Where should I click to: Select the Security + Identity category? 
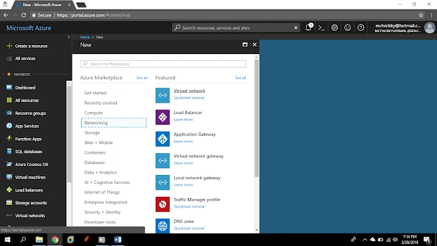coord(102,213)
